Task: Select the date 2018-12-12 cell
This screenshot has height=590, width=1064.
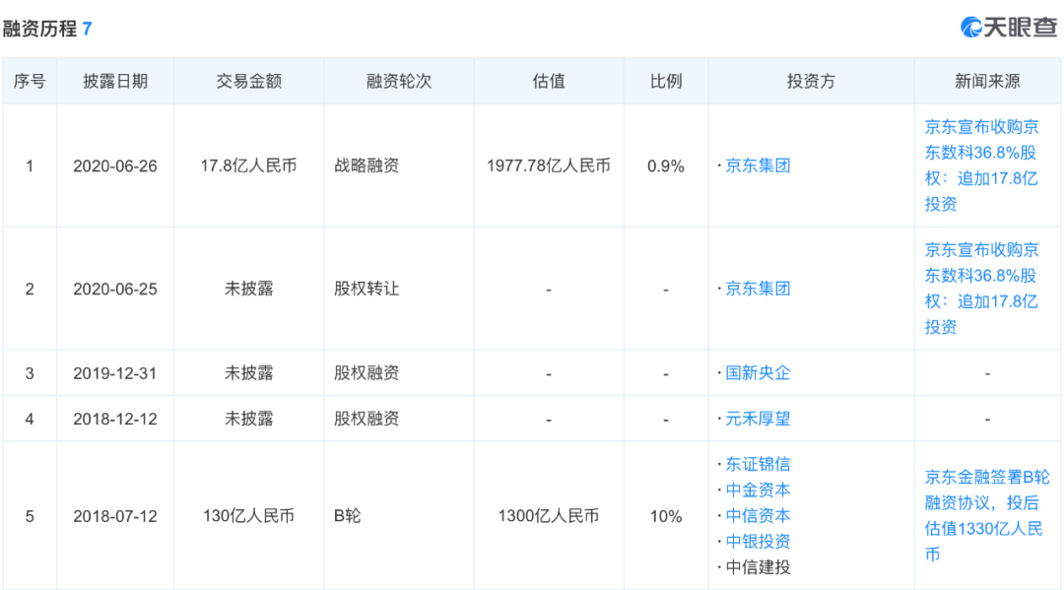Action: pos(115,419)
